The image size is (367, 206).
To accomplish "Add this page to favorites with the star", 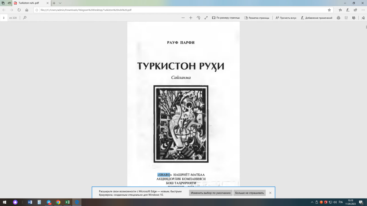I will (329, 10).
